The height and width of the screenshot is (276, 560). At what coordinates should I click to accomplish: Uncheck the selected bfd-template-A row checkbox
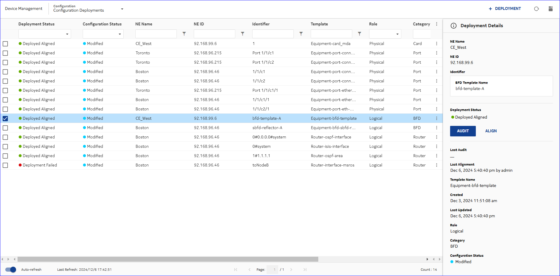pyautogui.click(x=5, y=119)
